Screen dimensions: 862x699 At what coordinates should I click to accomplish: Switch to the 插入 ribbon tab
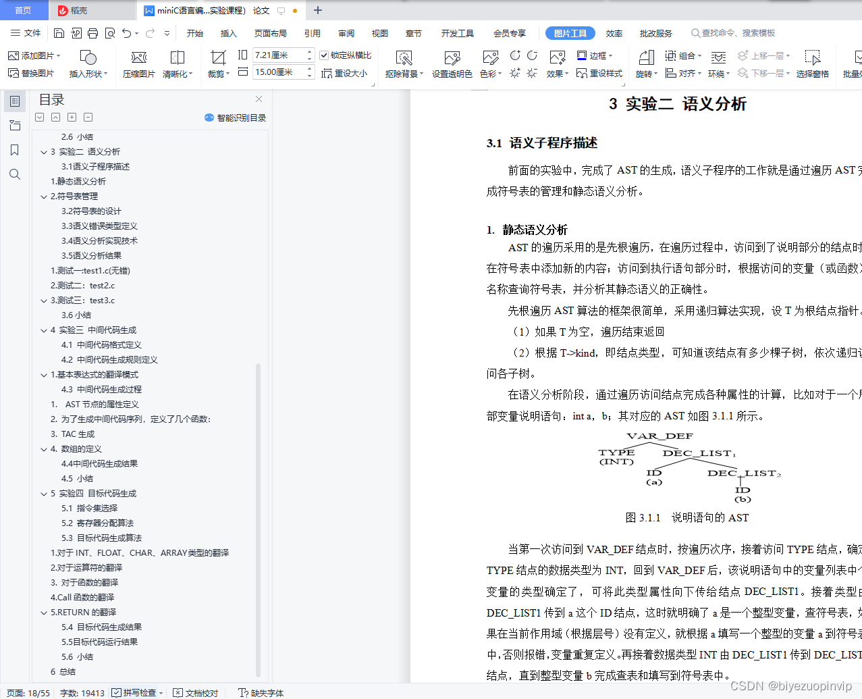(x=228, y=32)
